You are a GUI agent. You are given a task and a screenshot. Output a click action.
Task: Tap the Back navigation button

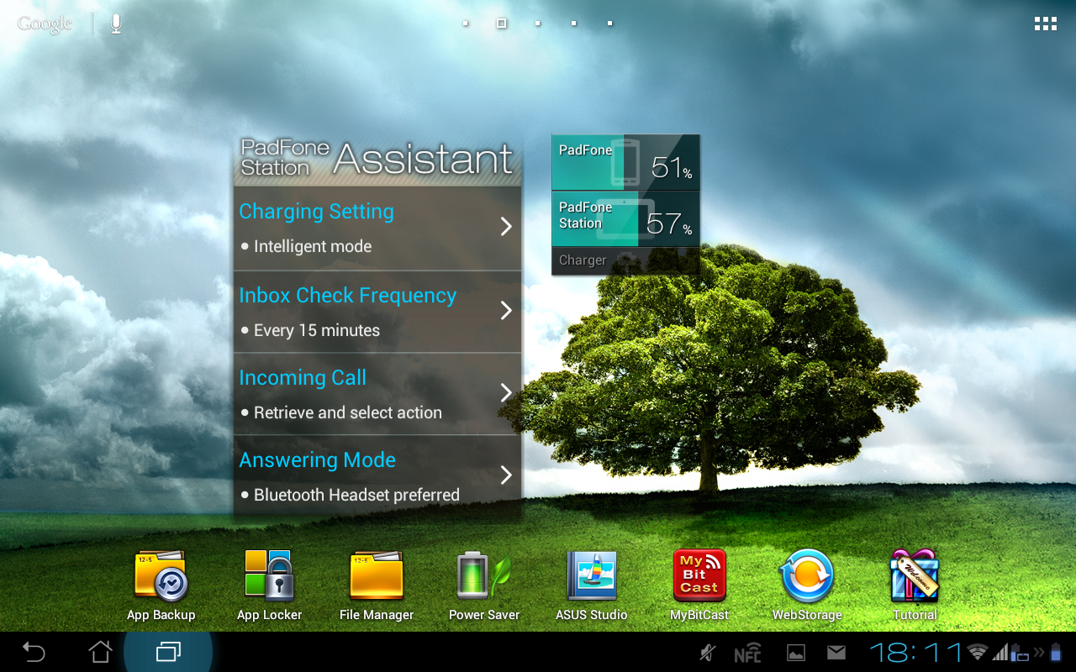(34, 652)
